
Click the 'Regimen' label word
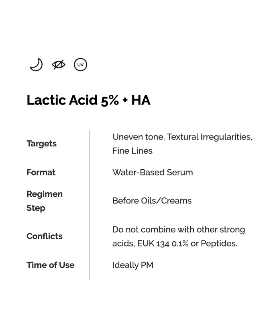click(x=45, y=194)
